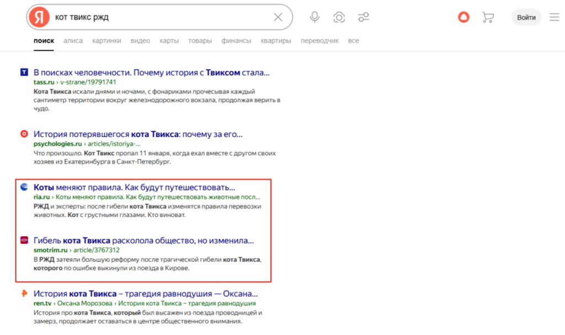This screenshot has width=565, height=335.
Task: Focus the search field with 'кот твикс ржд'
Action: tap(161, 17)
